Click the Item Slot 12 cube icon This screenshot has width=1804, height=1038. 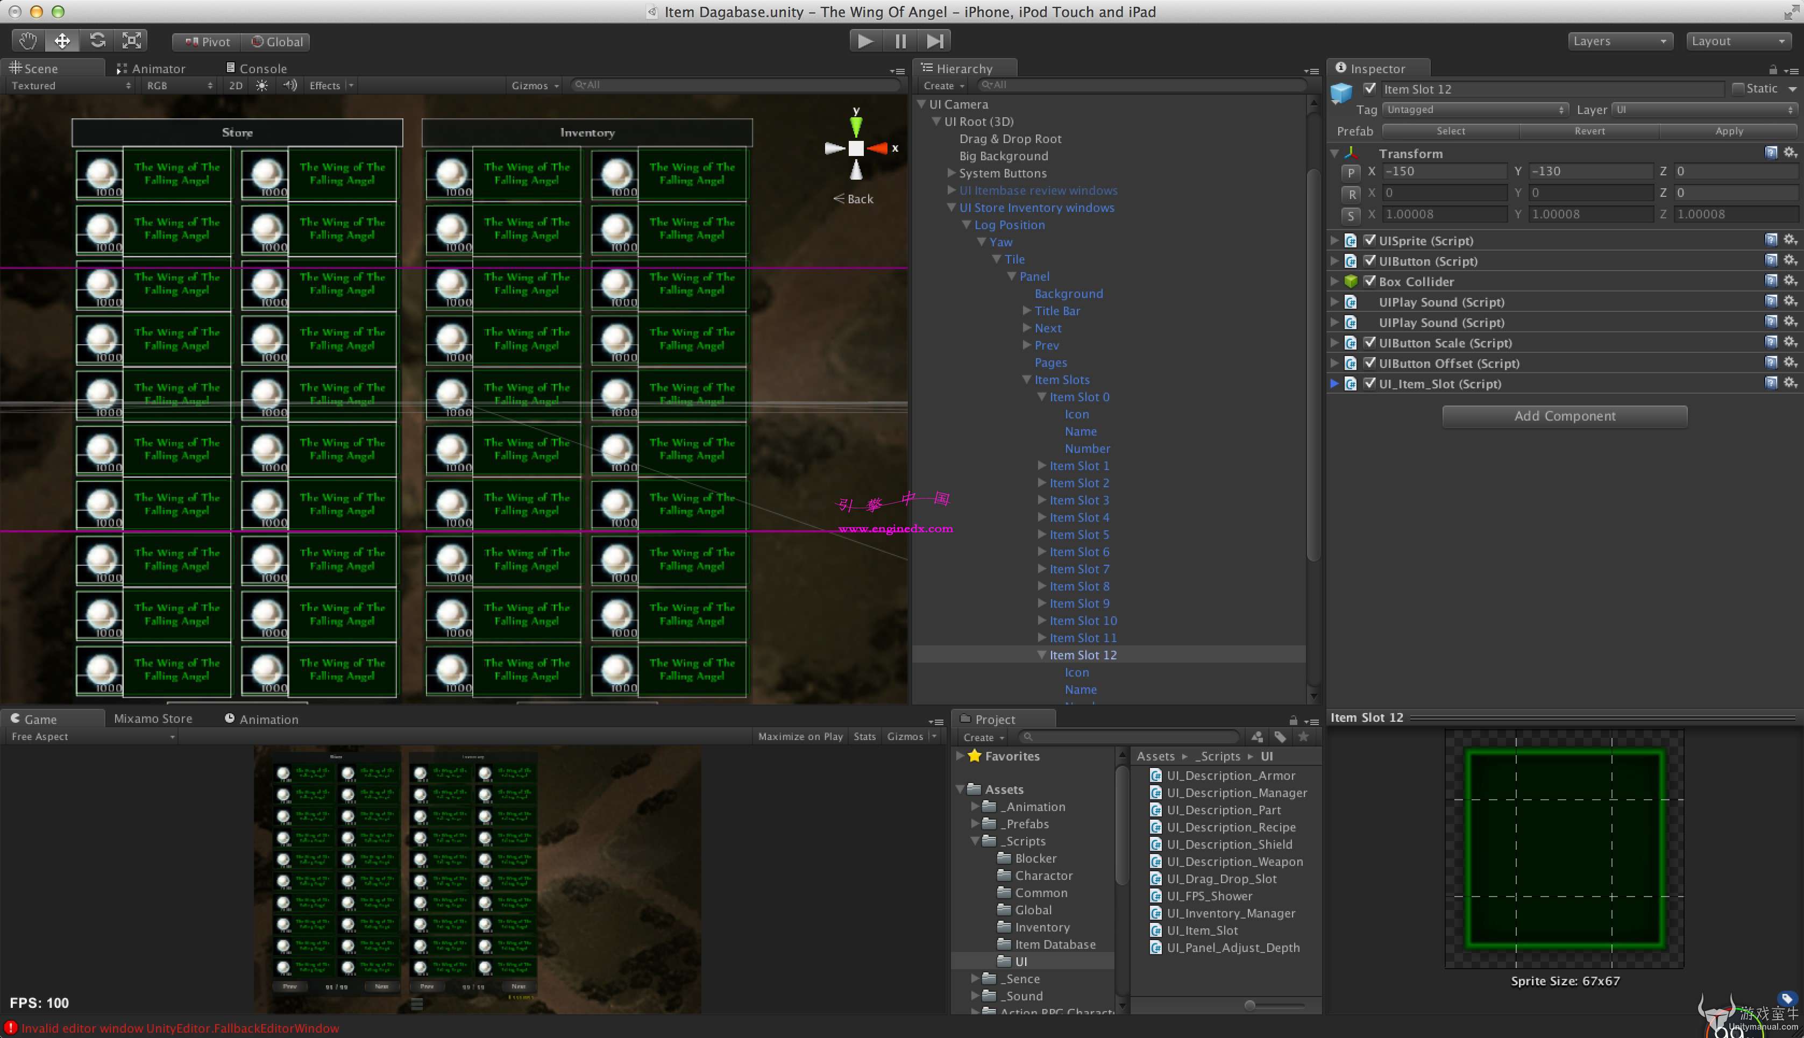point(1341,93)
